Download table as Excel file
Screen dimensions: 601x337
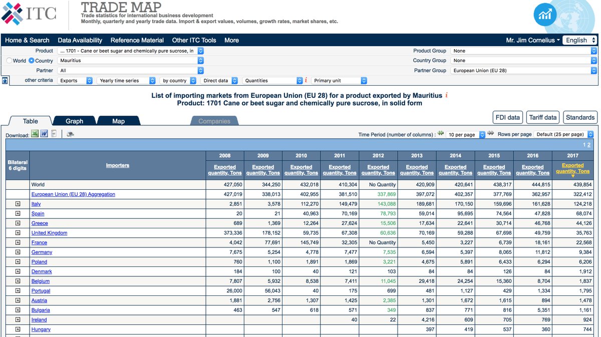click(35, 134)
